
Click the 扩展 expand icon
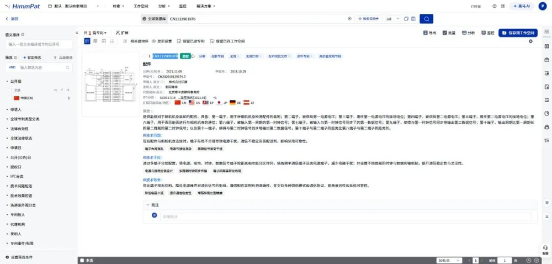122,33
